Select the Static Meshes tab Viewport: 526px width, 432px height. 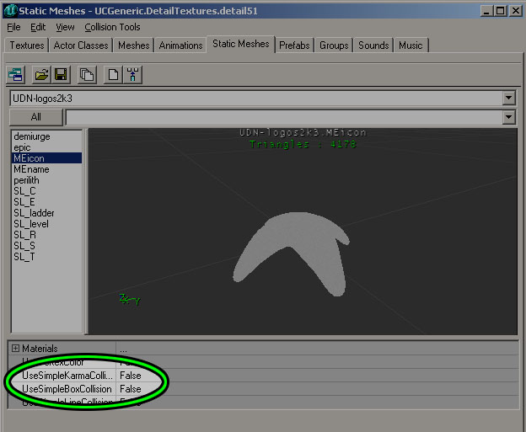point(241,44)
